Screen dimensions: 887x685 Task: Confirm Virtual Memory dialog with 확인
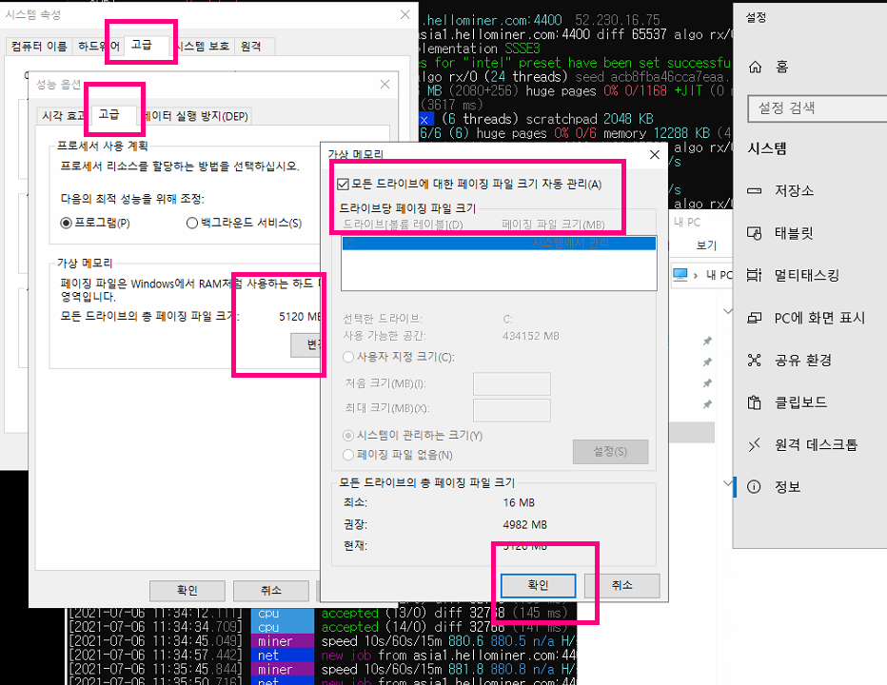pyautogui.click(x=538, y=585)
